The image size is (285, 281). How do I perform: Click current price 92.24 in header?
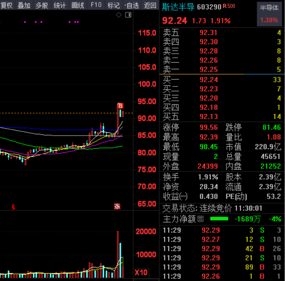click(175, 20)
